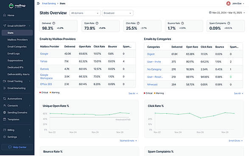This screenshot has height=156, width=249.
Task: Expand the Contacts chevron
Action: (30, 106)
